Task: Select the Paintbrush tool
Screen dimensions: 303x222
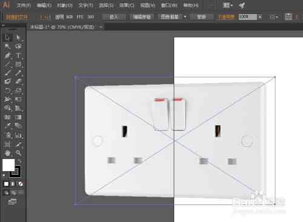Action: click(x=7, y=73)
